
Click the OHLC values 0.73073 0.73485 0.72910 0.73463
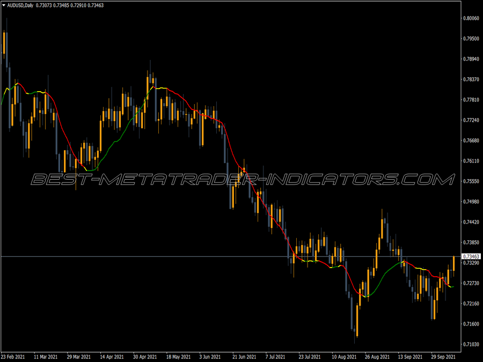pos(70,5)
